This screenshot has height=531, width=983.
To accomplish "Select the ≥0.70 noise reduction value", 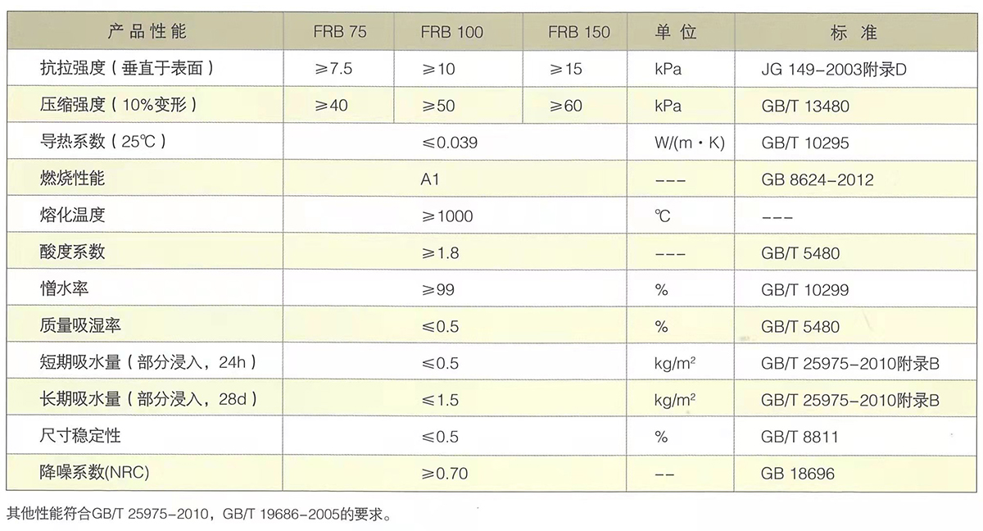I will (443, 473).
